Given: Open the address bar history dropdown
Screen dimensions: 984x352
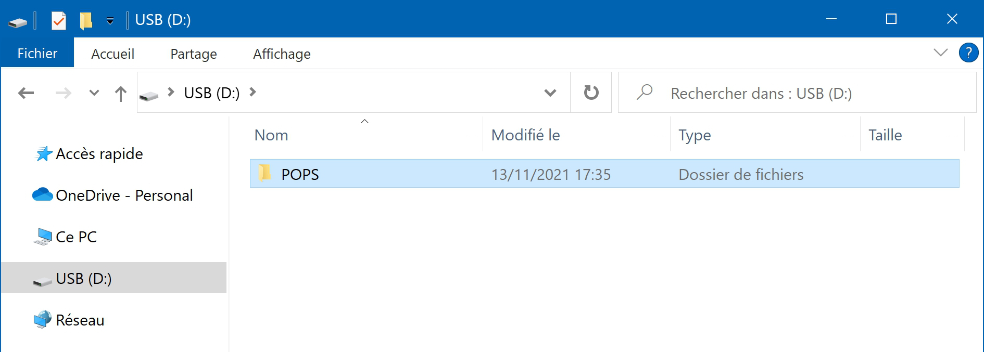Looking at the screenshot, I should tap(550, 93).
